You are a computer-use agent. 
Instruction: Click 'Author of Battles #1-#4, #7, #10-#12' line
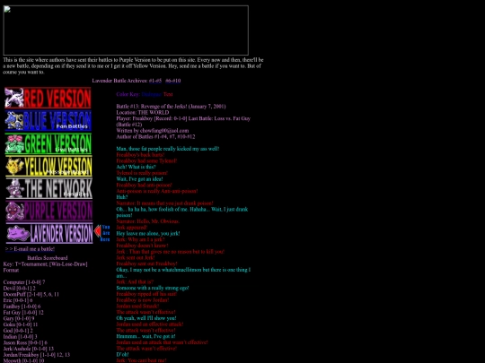coord(155,136)
